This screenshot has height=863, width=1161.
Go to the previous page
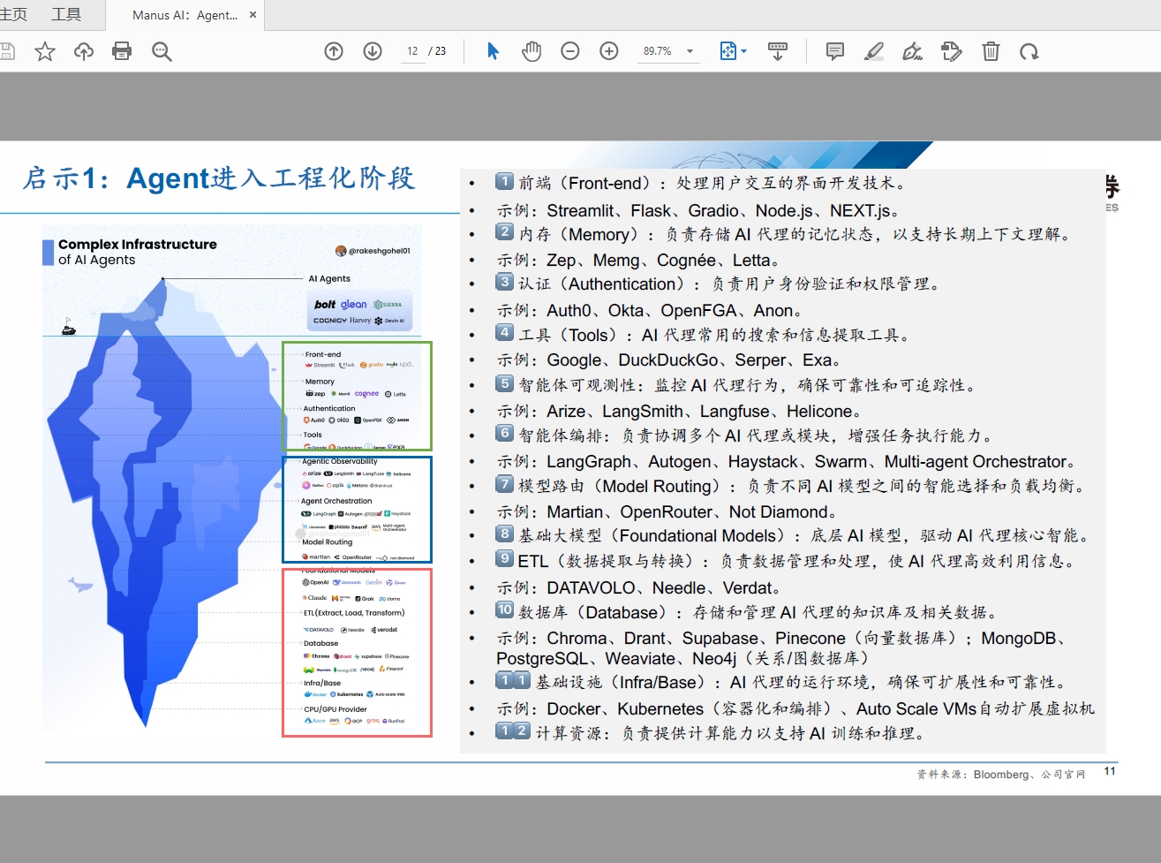[334, 51]
